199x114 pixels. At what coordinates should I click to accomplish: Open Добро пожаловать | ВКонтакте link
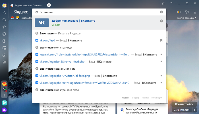pos(73,21)
